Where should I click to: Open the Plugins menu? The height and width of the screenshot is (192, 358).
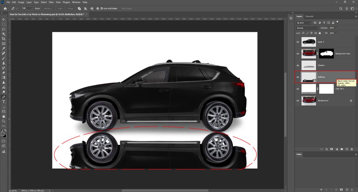tap(66, 2)
